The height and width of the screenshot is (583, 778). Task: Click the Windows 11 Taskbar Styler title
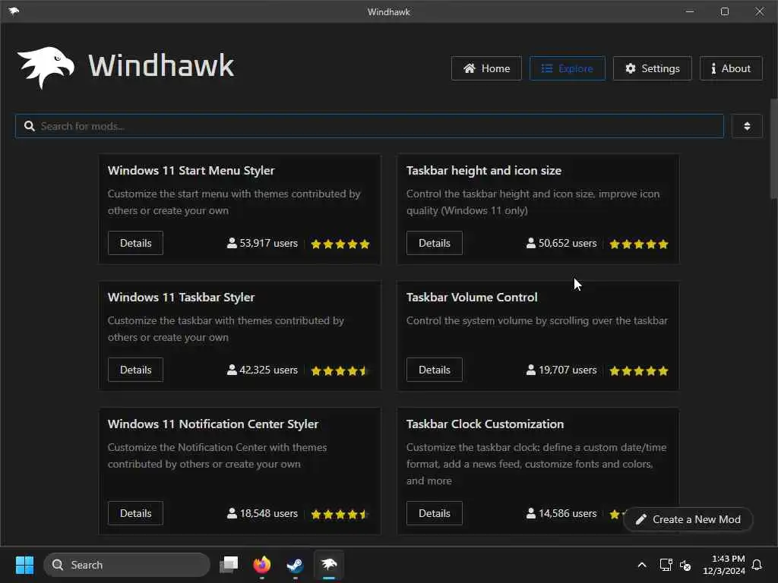(x=181, y=298)
